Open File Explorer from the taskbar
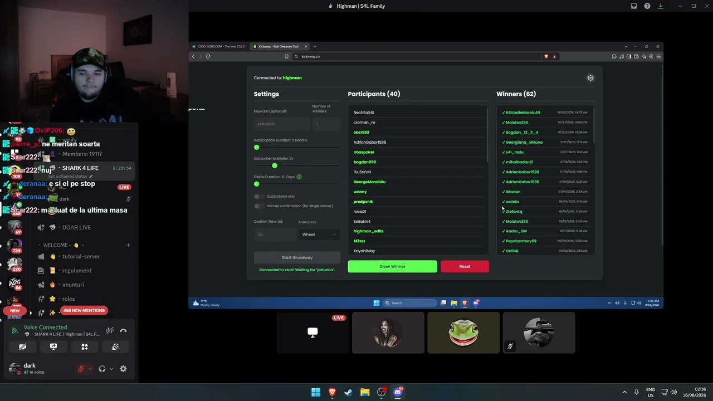 [x=365, y=392]
